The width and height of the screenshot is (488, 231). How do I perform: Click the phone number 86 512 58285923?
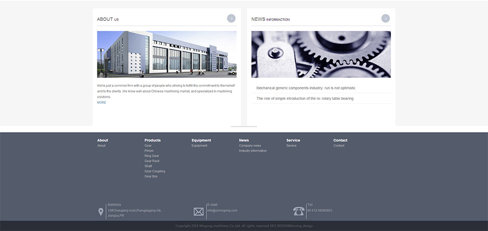(x=319, y=211)
